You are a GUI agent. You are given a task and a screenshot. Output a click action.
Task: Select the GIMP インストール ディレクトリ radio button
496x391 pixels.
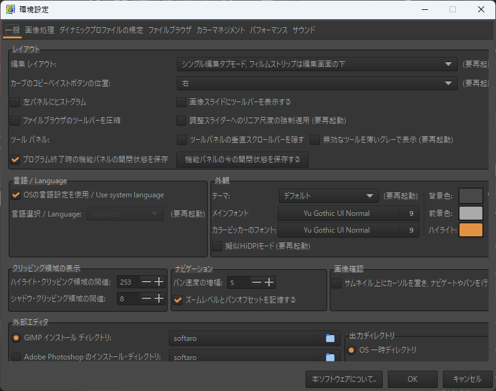tap(16, 338)
